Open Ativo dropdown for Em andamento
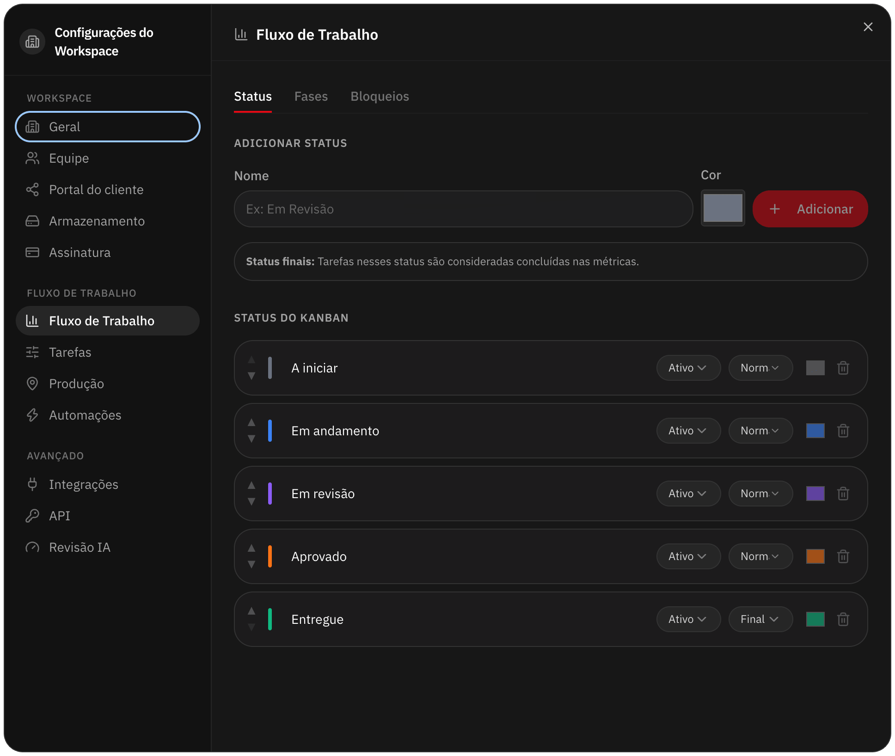 688,431
